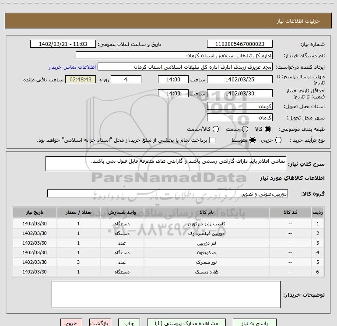
Task: Select the کالا/خدمت radio button
Action: pyautogui.click(x=216, y=129)
